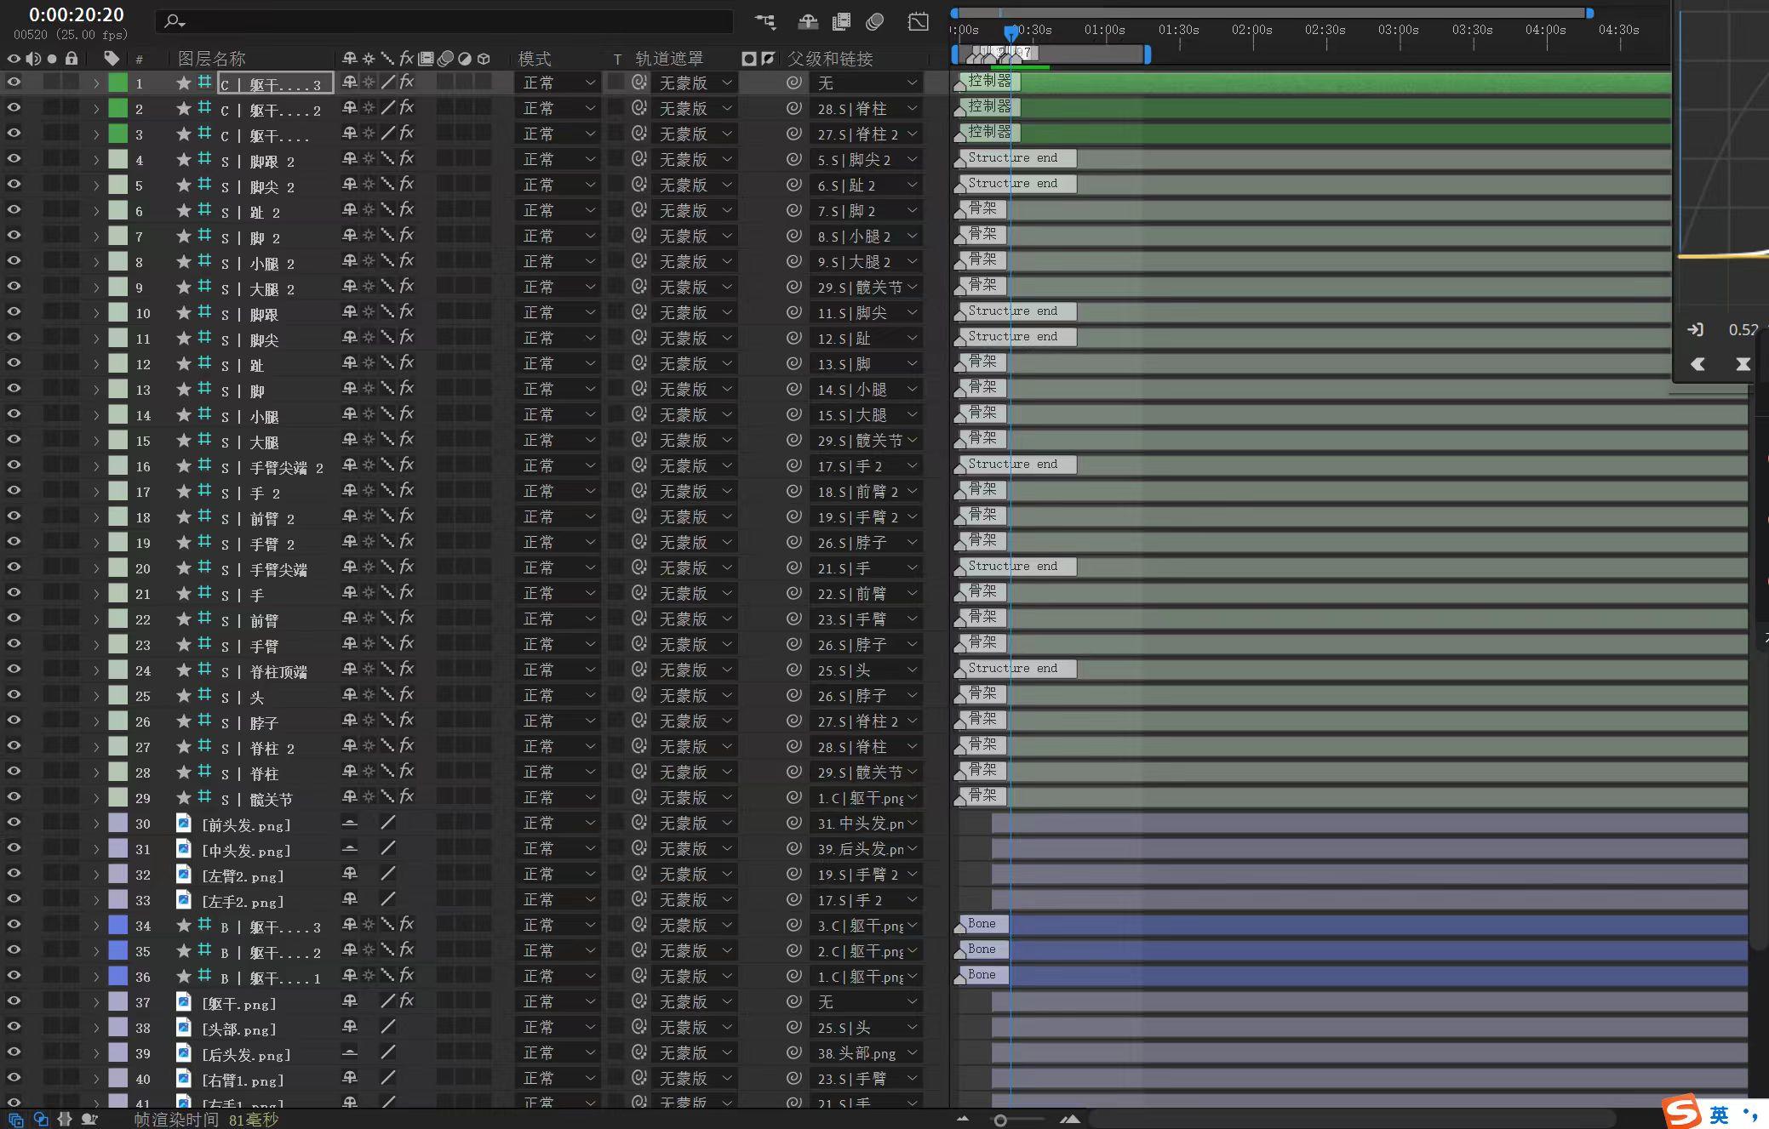The height and width of the screenshot is (1129, 1769).
Task: Hide layer 4 S | 脚跟 2
Action: pyautogui.click(x=14, y=159)
